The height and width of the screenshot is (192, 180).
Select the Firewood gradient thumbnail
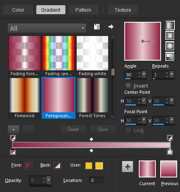[x=25, y=98]
